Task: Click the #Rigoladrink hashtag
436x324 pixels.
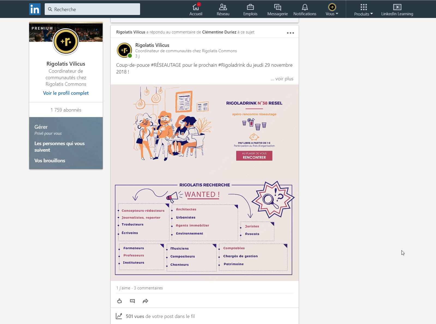Action: point(232,65)
